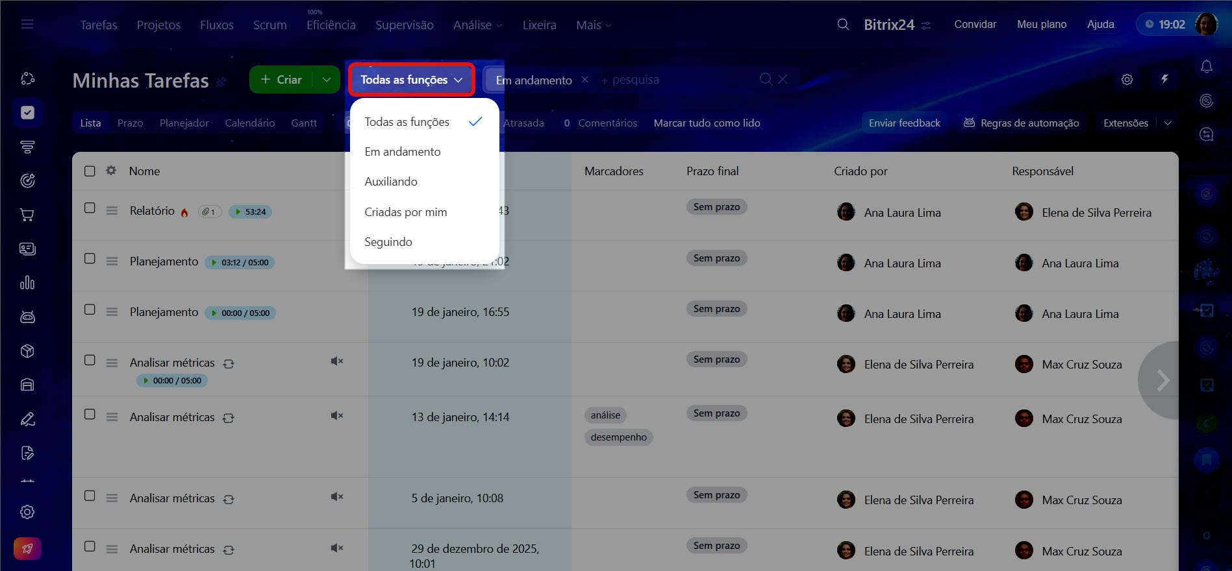Toggle the select-all checkbox in table header
Viewport: 1232px width, 571px height.
click(90, 171)
